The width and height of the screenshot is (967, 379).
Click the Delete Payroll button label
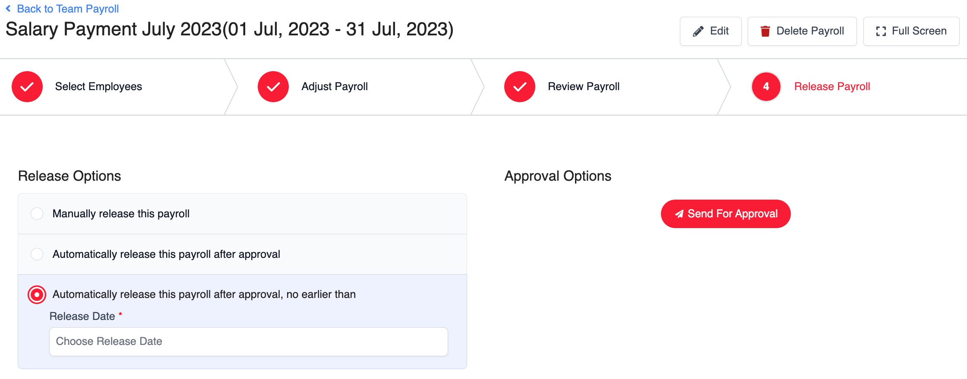810,31
